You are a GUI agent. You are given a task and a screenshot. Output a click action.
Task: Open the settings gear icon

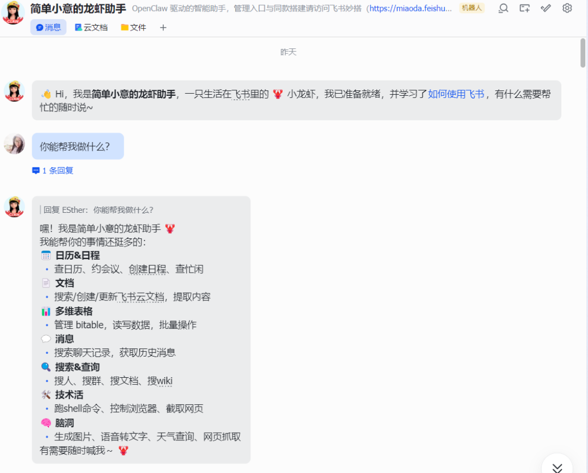tap(567, 9)
